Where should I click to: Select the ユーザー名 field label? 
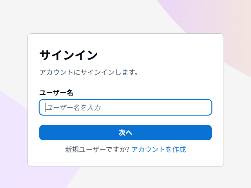[x=56, y=93]
